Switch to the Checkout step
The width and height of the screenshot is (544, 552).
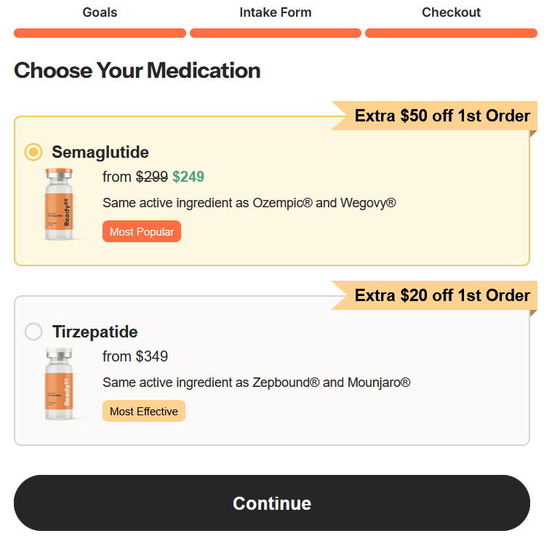coord(451,12)
